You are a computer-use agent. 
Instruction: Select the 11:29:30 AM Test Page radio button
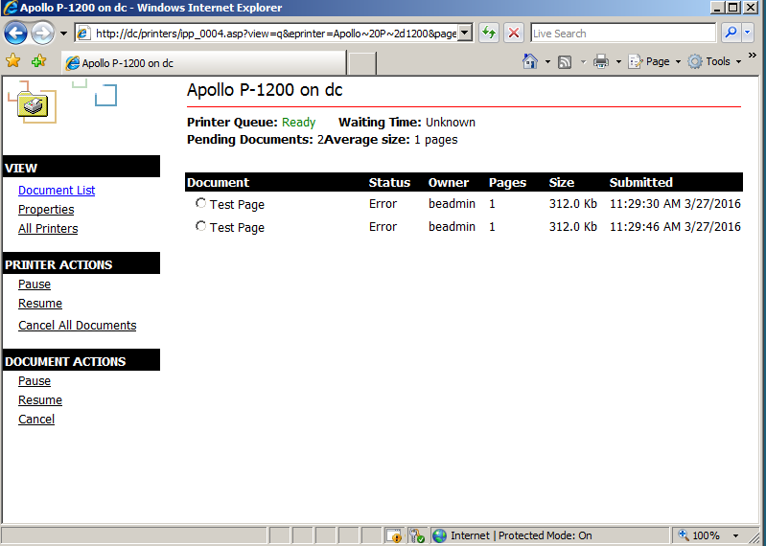point(200,203)
